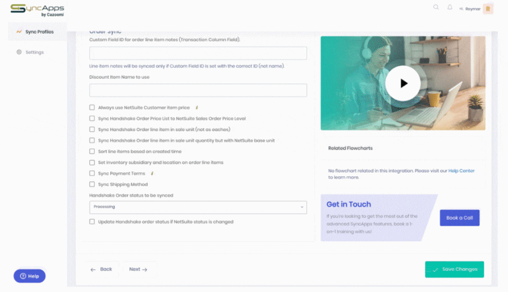
Task: Focus the Custom Field ID input field
Action: coord(198,53)
